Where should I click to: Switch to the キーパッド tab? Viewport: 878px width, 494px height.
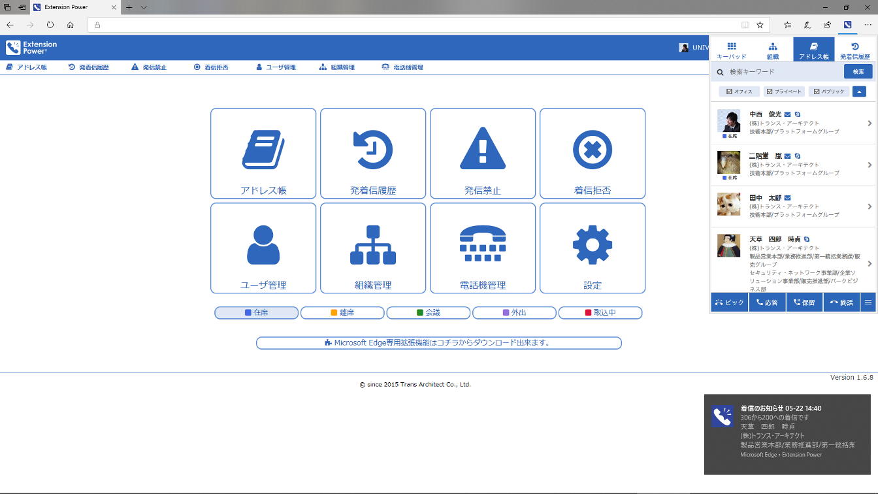click(x=732, y=50)
